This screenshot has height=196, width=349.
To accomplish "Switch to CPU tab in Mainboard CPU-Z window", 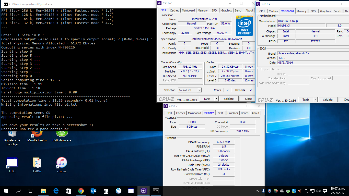I will tap(262, 11).
